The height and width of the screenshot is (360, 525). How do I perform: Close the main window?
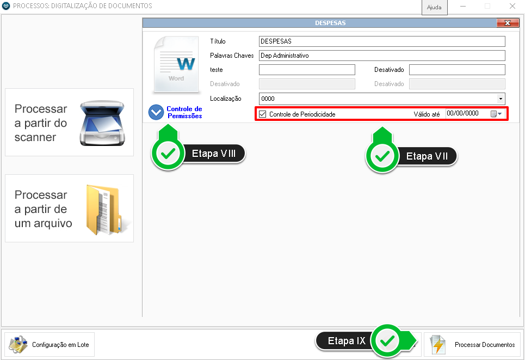click(512, 6)
